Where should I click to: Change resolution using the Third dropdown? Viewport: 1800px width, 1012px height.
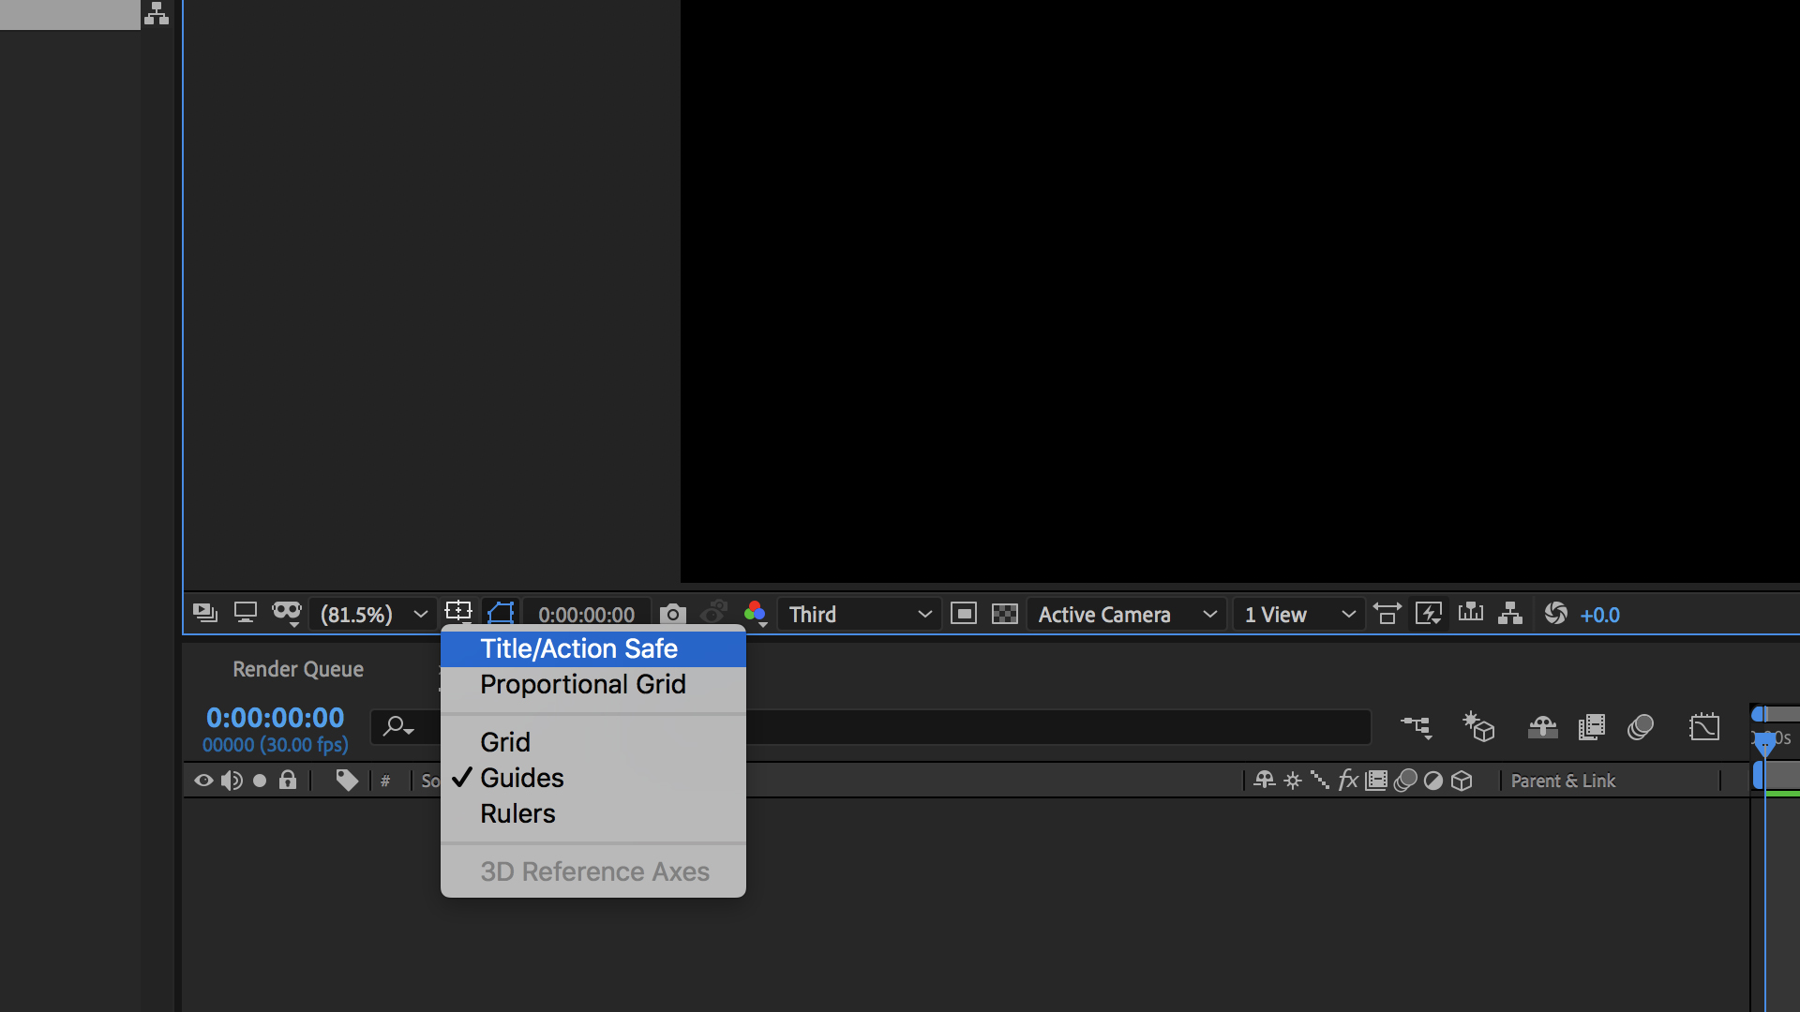click(x=858, y=614)
